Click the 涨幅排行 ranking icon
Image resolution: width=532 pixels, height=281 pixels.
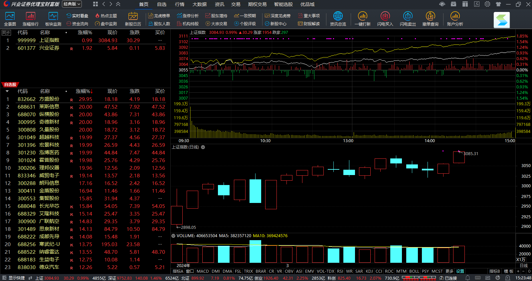pos(30,19)
